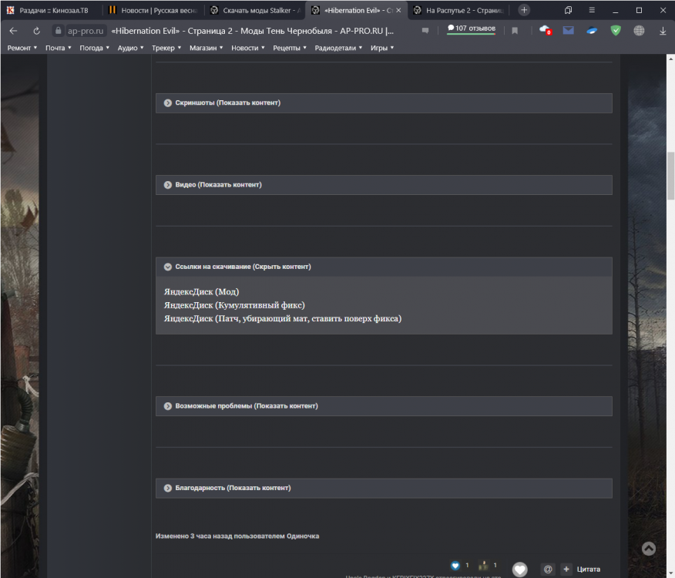
Task: Open the comments icon beside the address bar
Action: [425, 31]
